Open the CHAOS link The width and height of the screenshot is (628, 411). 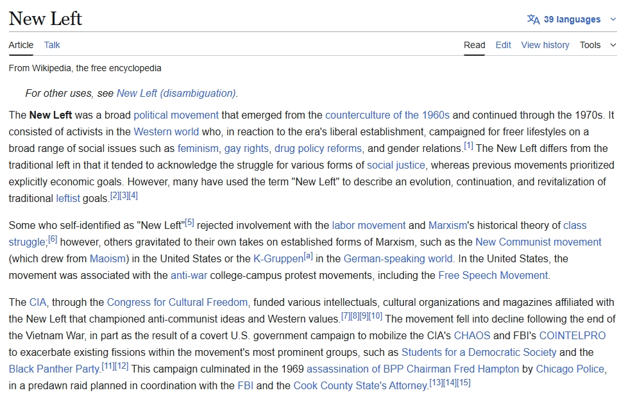(471, 336)
